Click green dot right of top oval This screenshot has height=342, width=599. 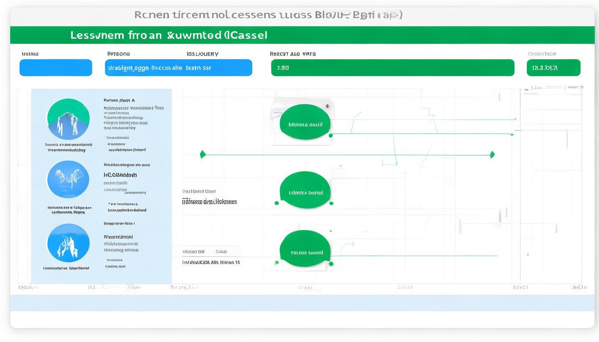[x=331, y=135]
